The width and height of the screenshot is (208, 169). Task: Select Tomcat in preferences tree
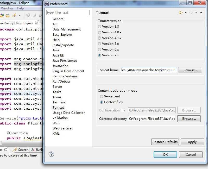pos(58,108)
